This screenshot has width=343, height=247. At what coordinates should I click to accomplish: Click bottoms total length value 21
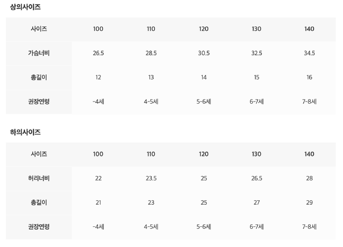[x=98, y=203]
